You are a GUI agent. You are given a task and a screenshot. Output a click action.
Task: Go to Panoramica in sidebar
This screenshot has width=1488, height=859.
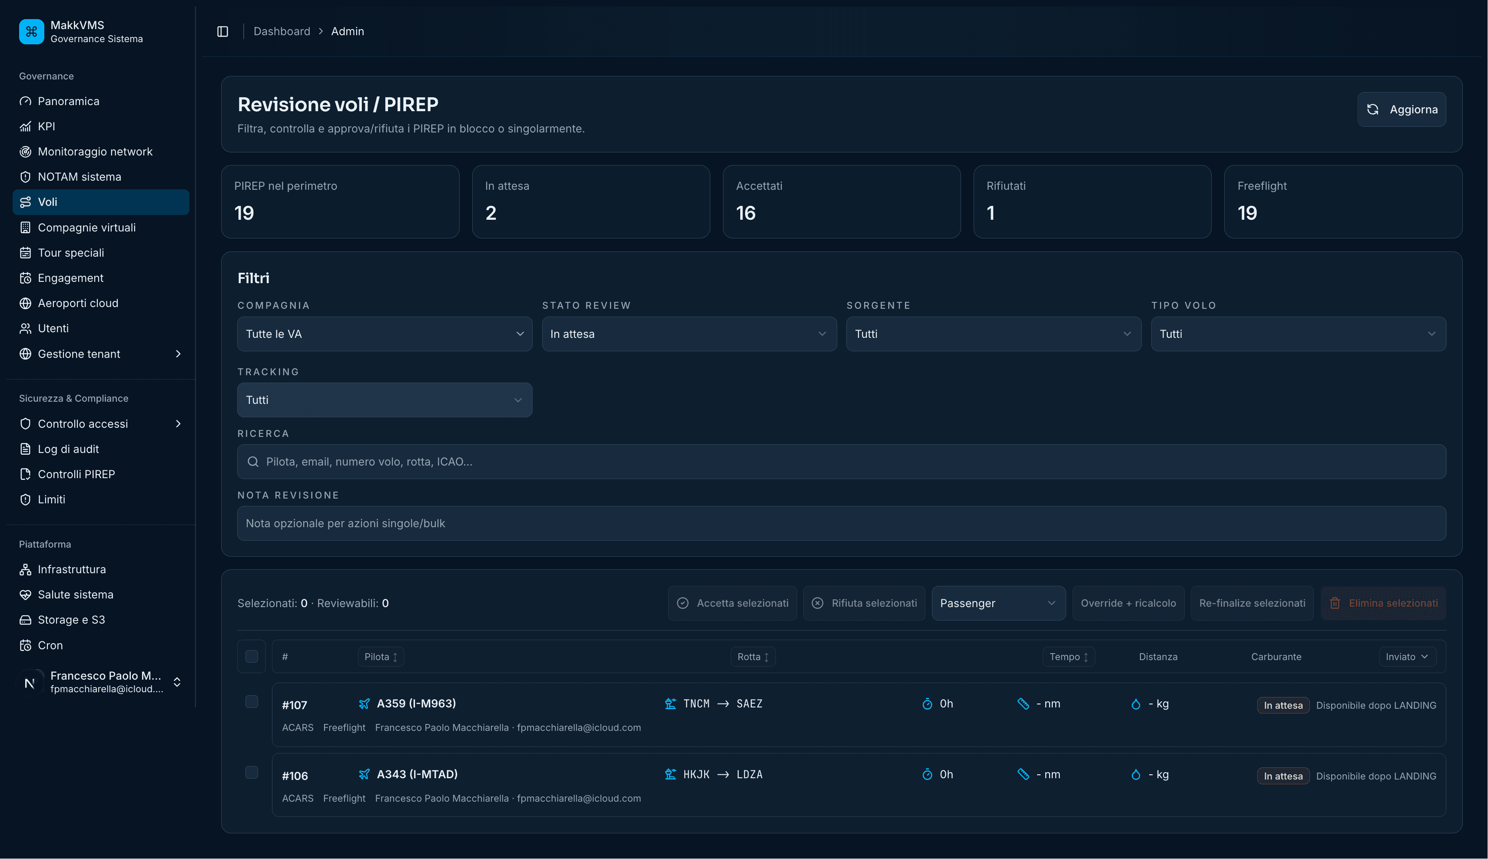[101, 101]
